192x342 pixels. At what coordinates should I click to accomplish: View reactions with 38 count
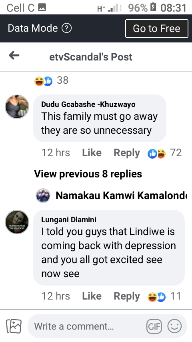[x=52, y=81]
